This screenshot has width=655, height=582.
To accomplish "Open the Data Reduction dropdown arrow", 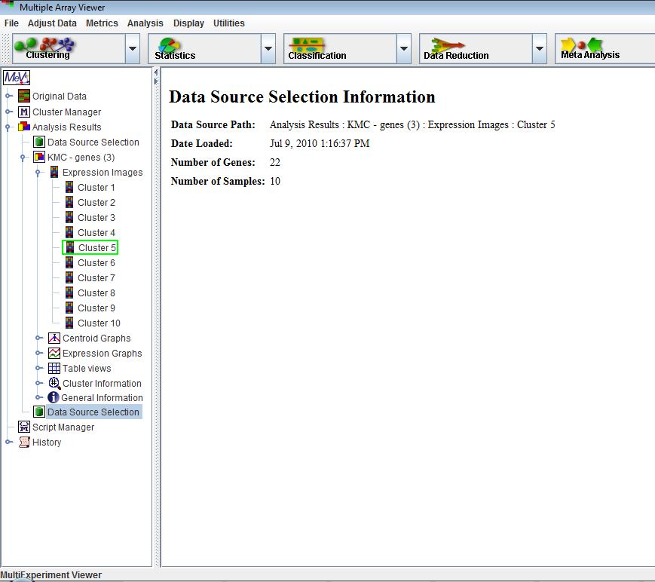I will [539, 49].
